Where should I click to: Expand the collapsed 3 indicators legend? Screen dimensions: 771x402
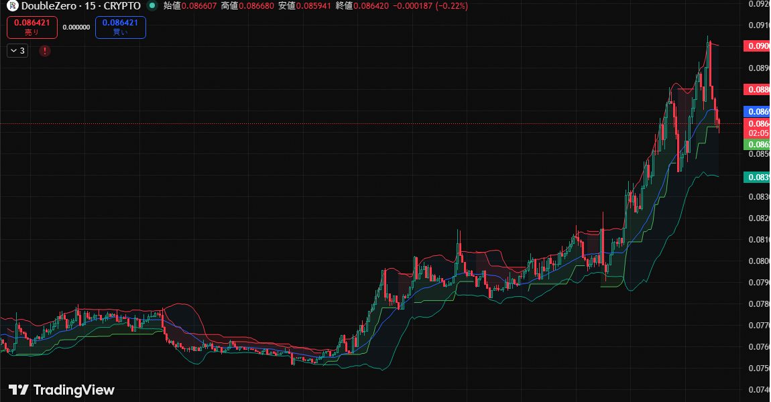17,51
